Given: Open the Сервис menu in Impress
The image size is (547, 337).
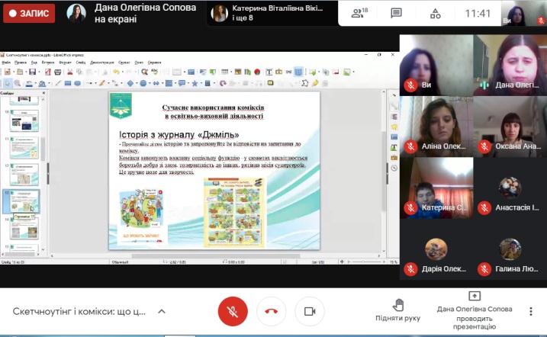Looking at the screenshot, I should point(124,63).
